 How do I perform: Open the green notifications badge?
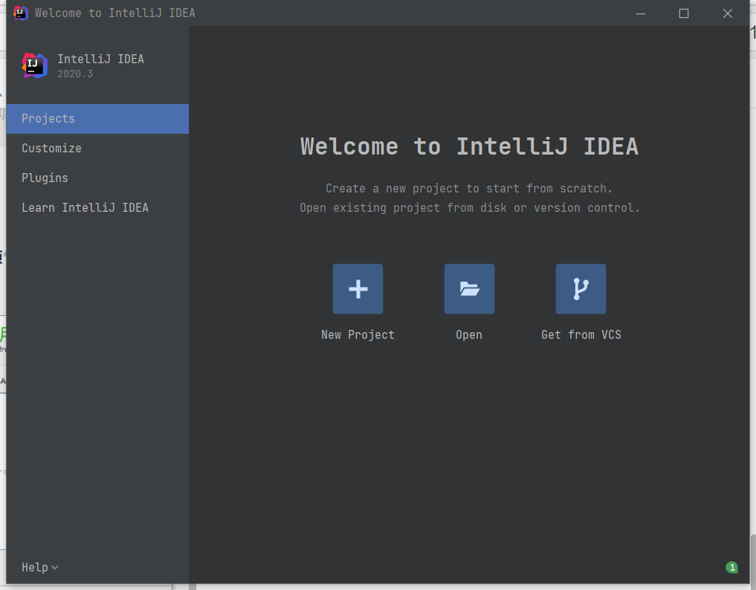coord(731,568)
